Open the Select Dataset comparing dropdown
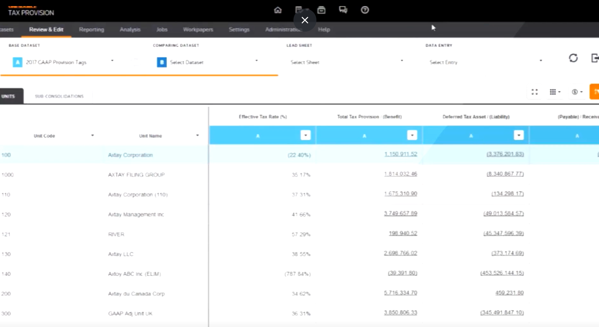The image size is (599, 327). pyautogui.click(x=257, y=60)
